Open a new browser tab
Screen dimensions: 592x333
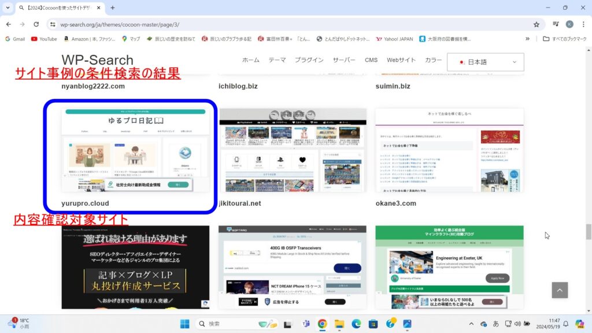coord(112,8)
